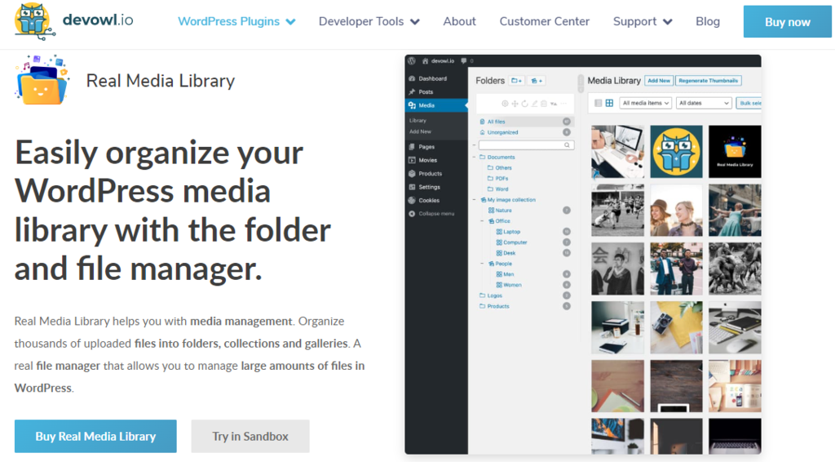The image size is (835, 462).
Task: Select Library submenu under Media
Action: click(417, 121)
